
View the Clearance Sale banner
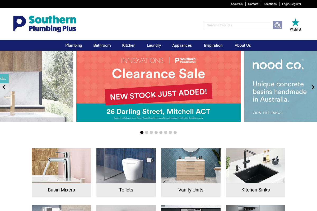[158, 86]
